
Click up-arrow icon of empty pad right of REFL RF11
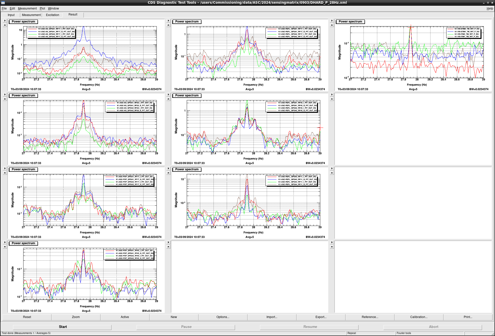click(x=332, y=173)
